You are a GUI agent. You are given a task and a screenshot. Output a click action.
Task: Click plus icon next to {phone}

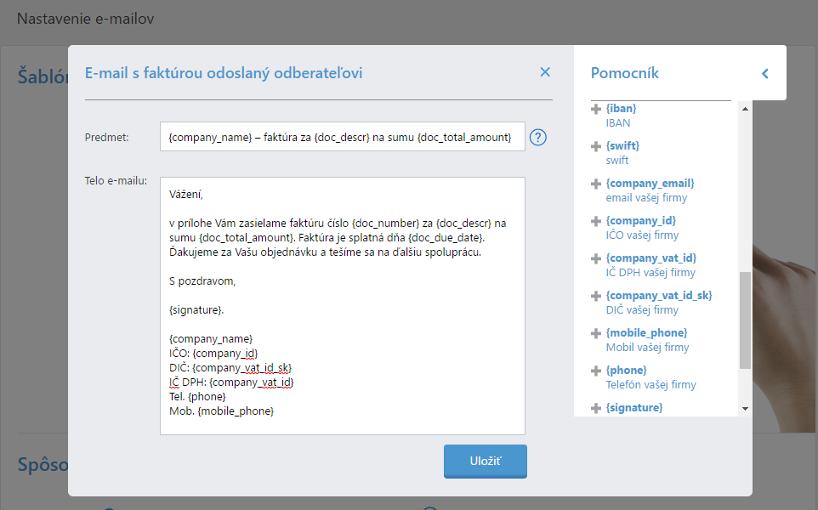[596, 371]
